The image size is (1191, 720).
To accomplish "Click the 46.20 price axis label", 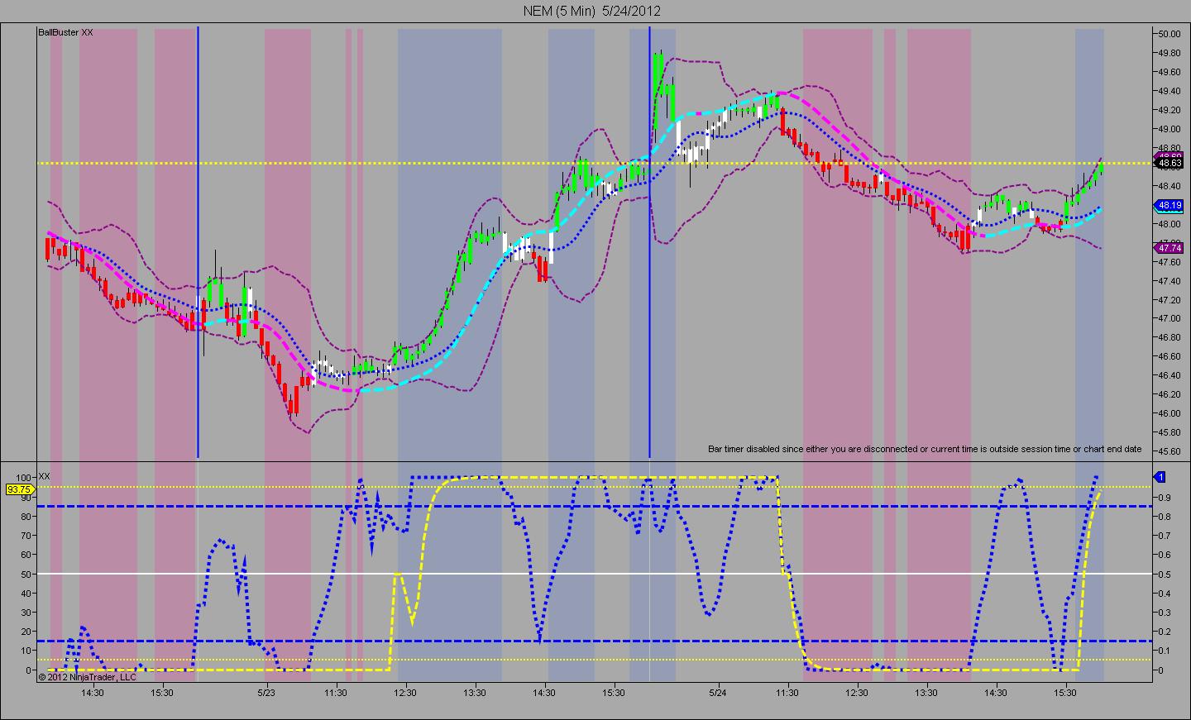I will point(1169,394).
